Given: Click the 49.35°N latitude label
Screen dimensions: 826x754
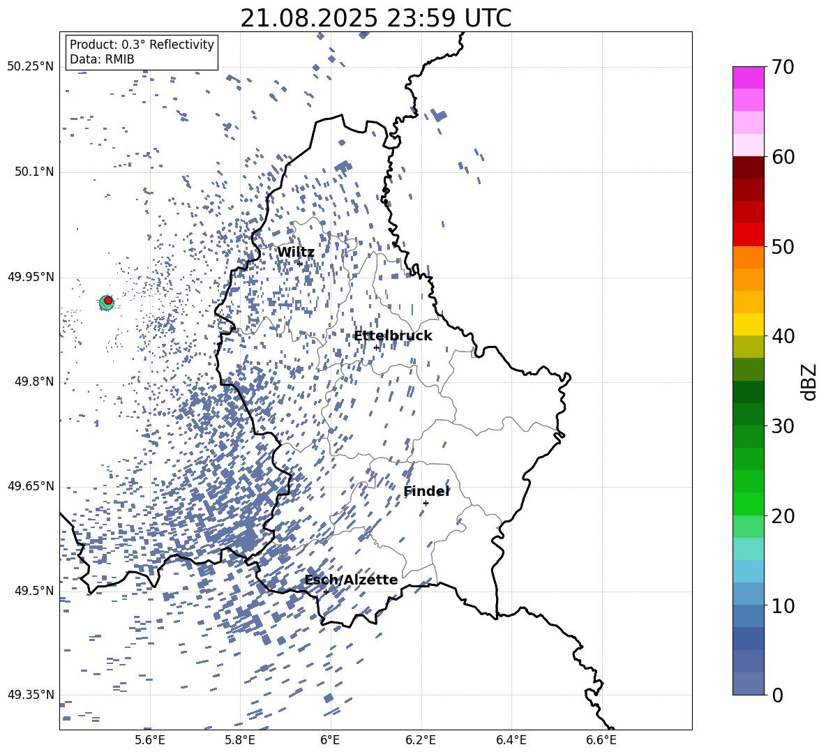Looking at the screenshot, I should click(31, 695).
